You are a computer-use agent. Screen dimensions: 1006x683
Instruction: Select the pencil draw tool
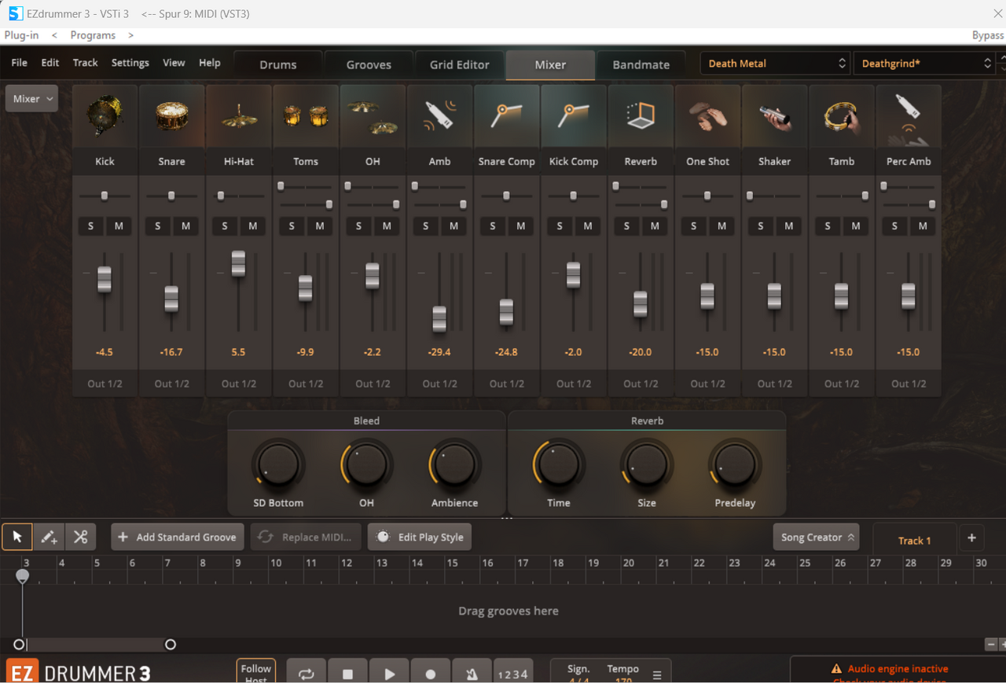point(49,537)
